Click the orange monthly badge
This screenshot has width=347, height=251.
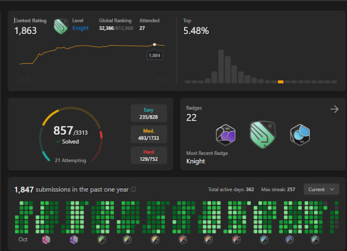point(209,239)
